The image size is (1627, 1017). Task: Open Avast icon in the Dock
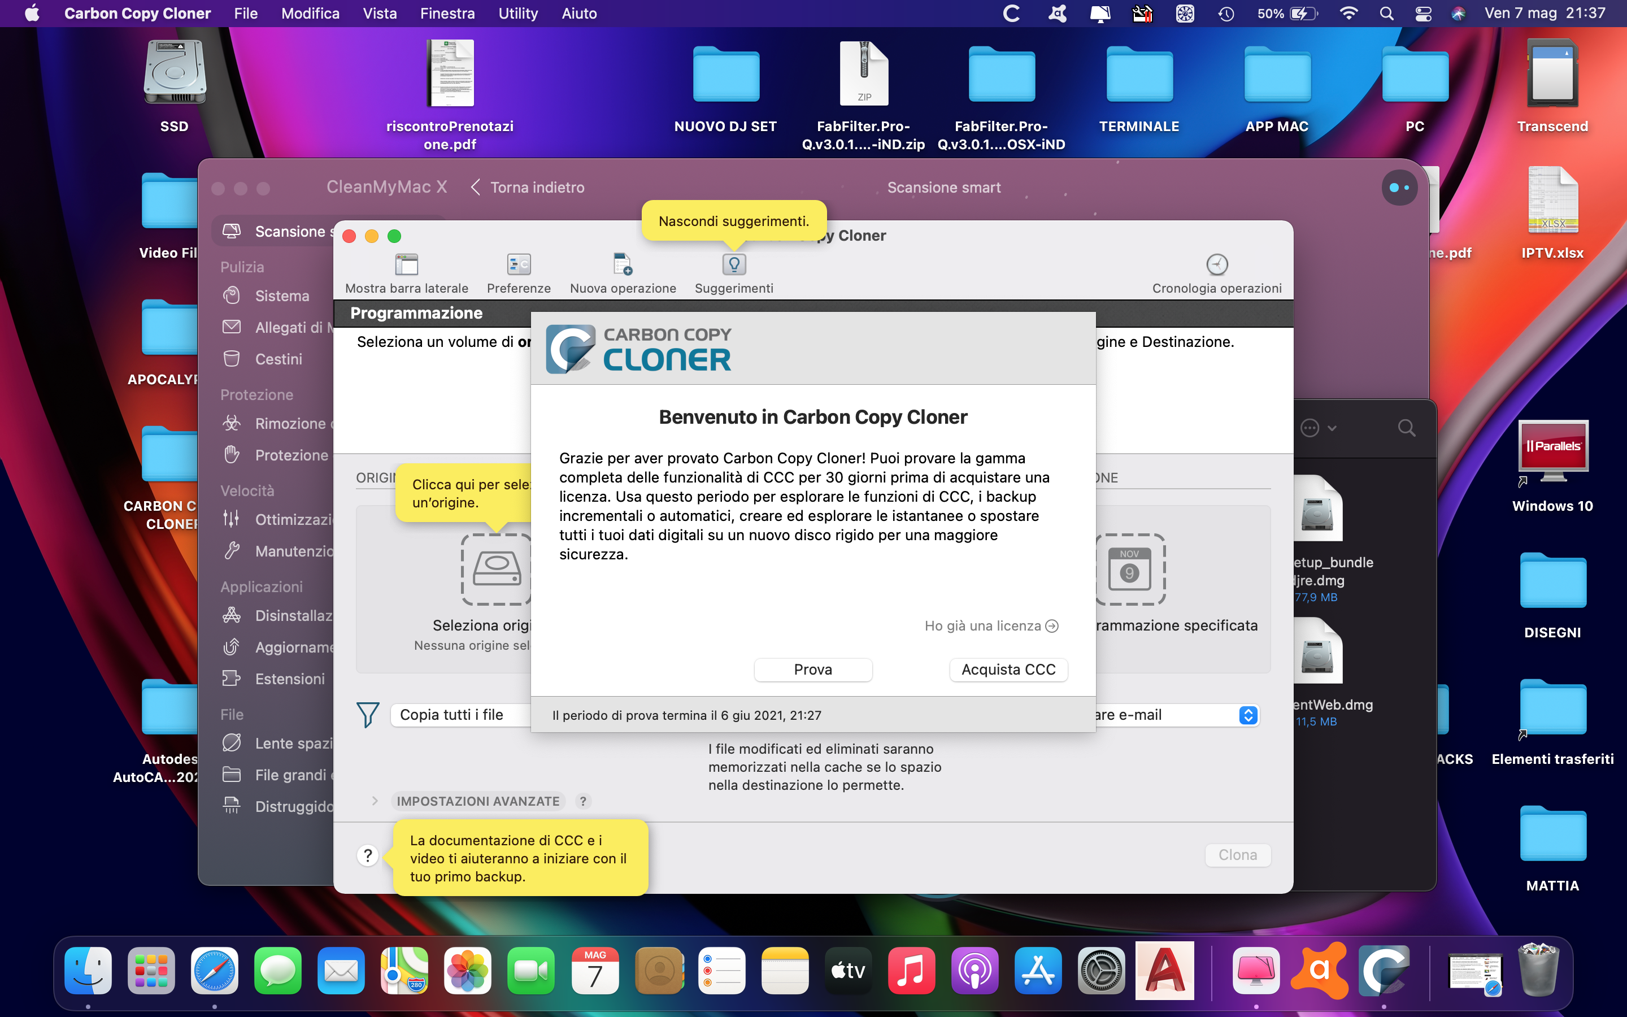pyautogui.click(x=1320, y=970)
